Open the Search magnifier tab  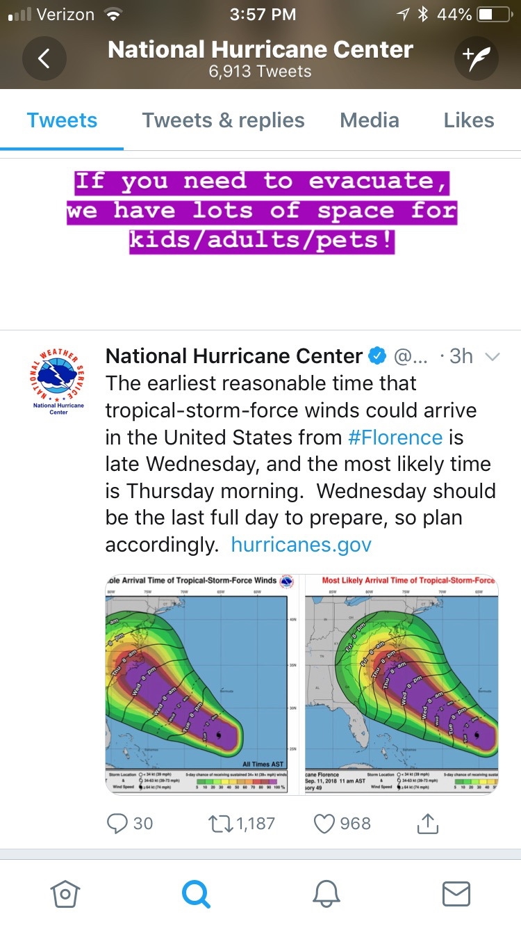[195, 894]
